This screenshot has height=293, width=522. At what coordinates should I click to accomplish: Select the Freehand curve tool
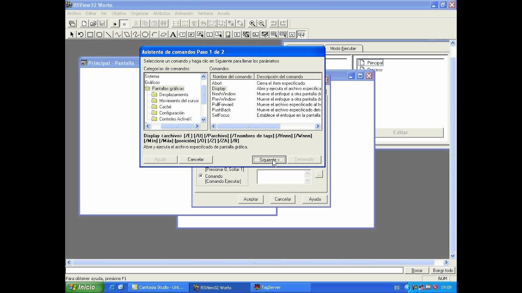136,35
